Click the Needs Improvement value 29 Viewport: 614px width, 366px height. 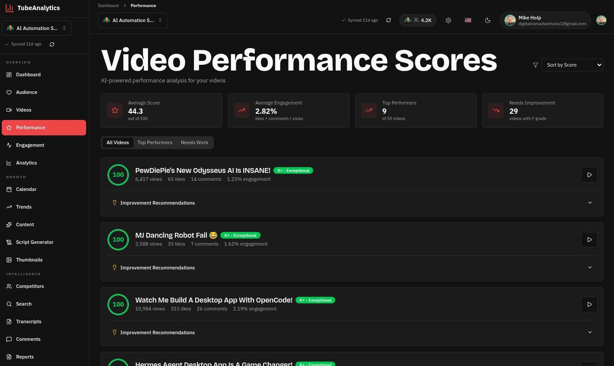513,111
